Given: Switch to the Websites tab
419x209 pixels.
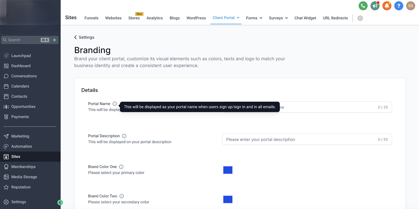Looking at the screenshot, I should pyautogui.click(x=113, y=18).
